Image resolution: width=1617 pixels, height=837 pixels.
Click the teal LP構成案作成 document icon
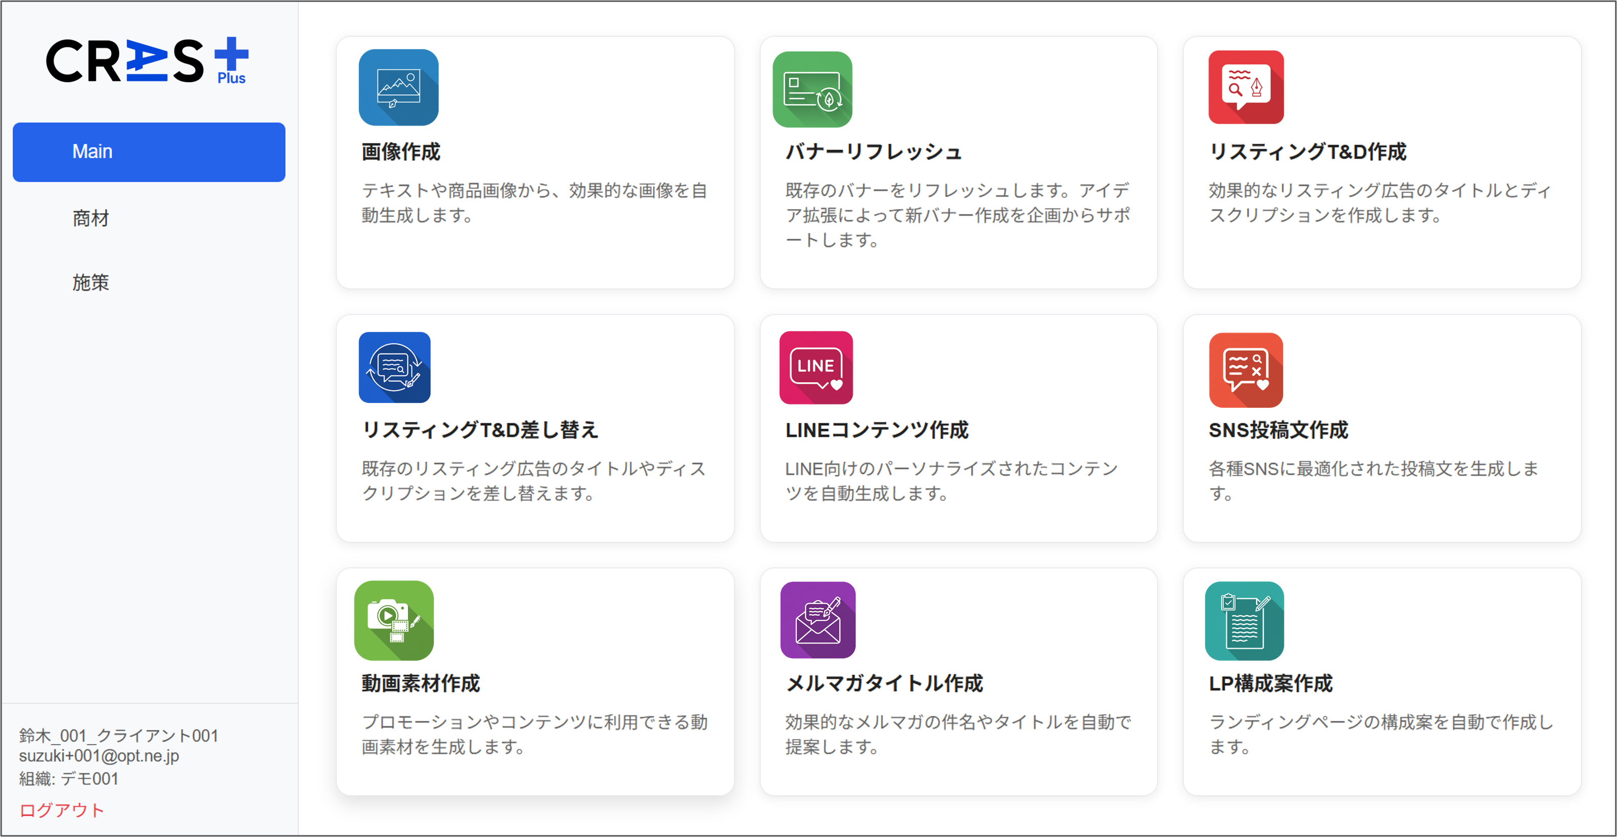(1243, 621)
